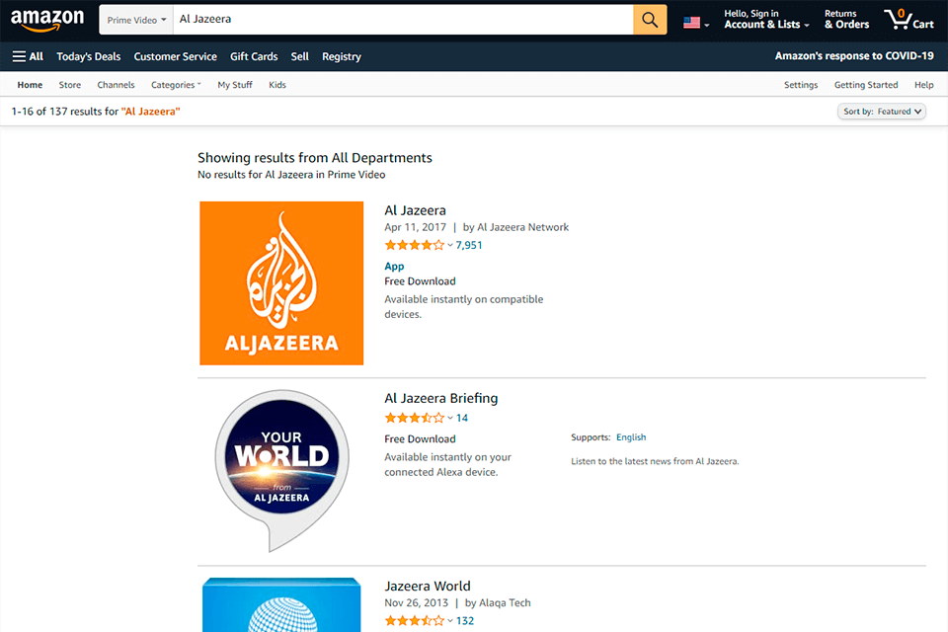Click the Jazeera World star rating
The width and height of the screenshot is (948, 632).
point(414,620)
